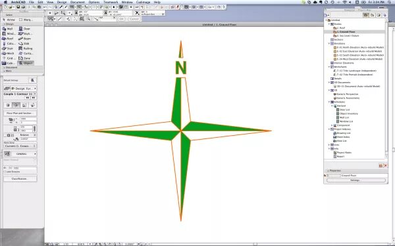The image size is (395, 246).
Task: Open Default Settings dialog icon
Action: 32,80
